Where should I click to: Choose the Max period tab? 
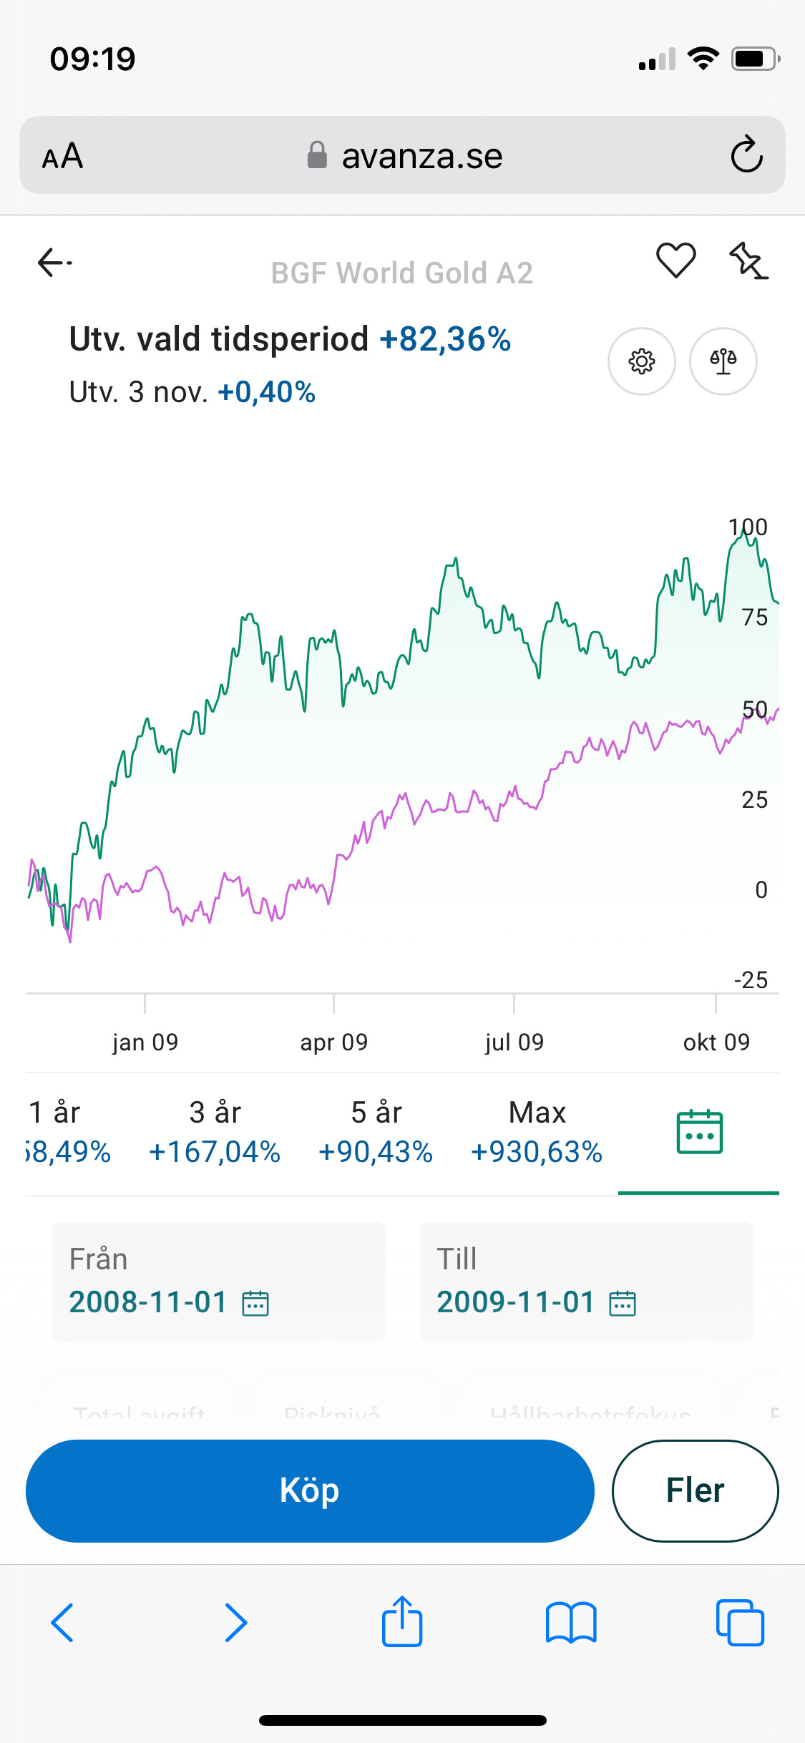point(537,1132)
